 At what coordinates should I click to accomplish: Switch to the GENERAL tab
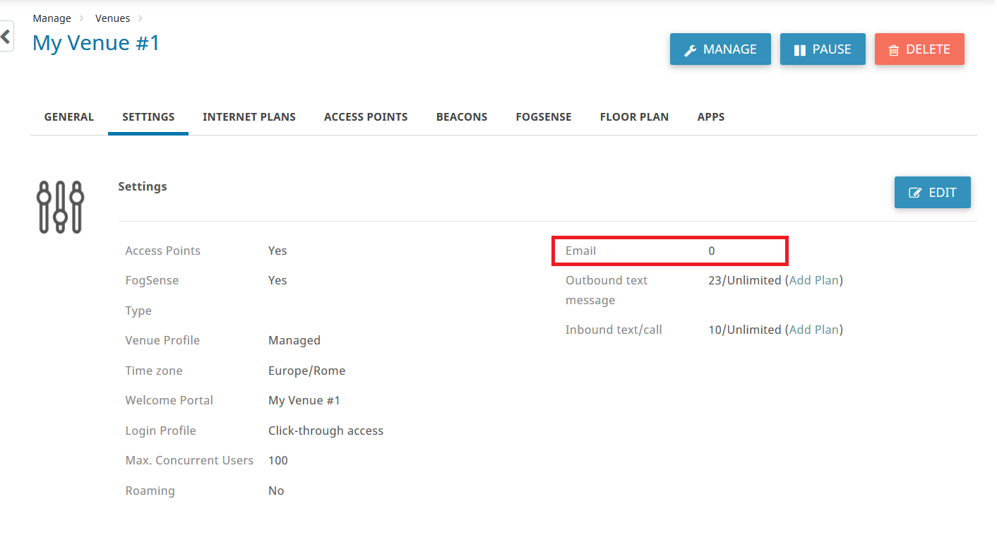(68, 116)
